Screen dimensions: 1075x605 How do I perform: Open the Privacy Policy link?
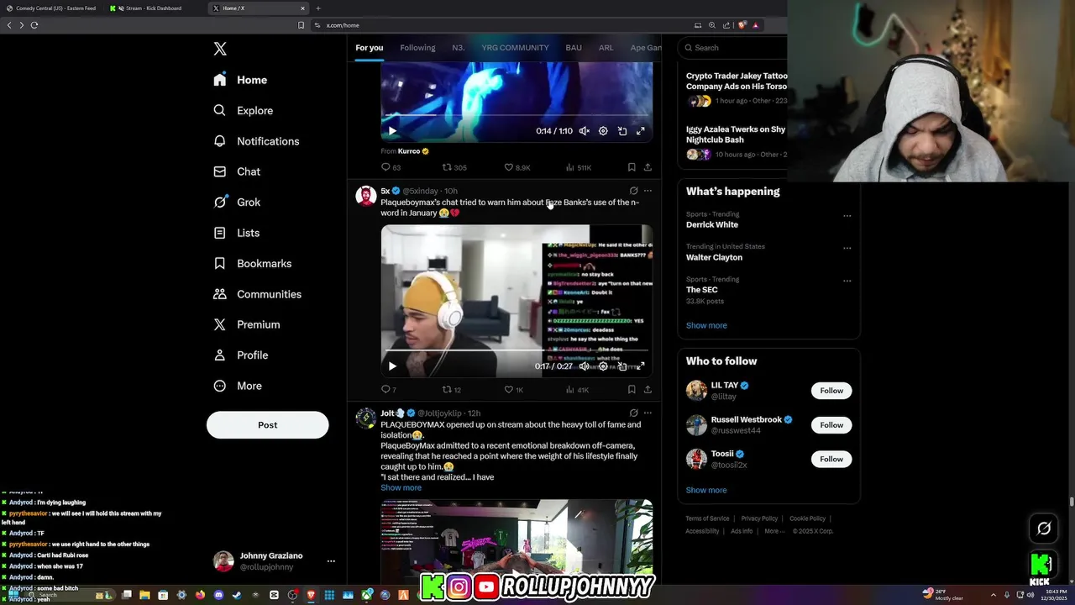759,518
